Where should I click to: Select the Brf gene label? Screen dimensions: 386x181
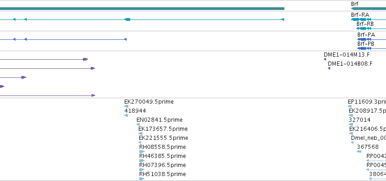[355, 4]
